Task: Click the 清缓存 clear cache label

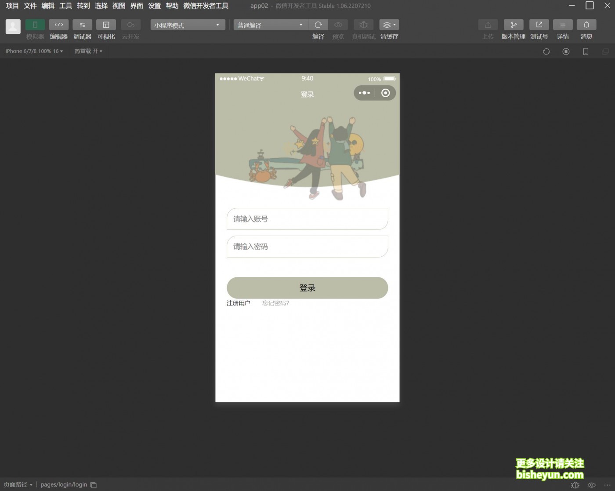Action: [x=389, y=36]
